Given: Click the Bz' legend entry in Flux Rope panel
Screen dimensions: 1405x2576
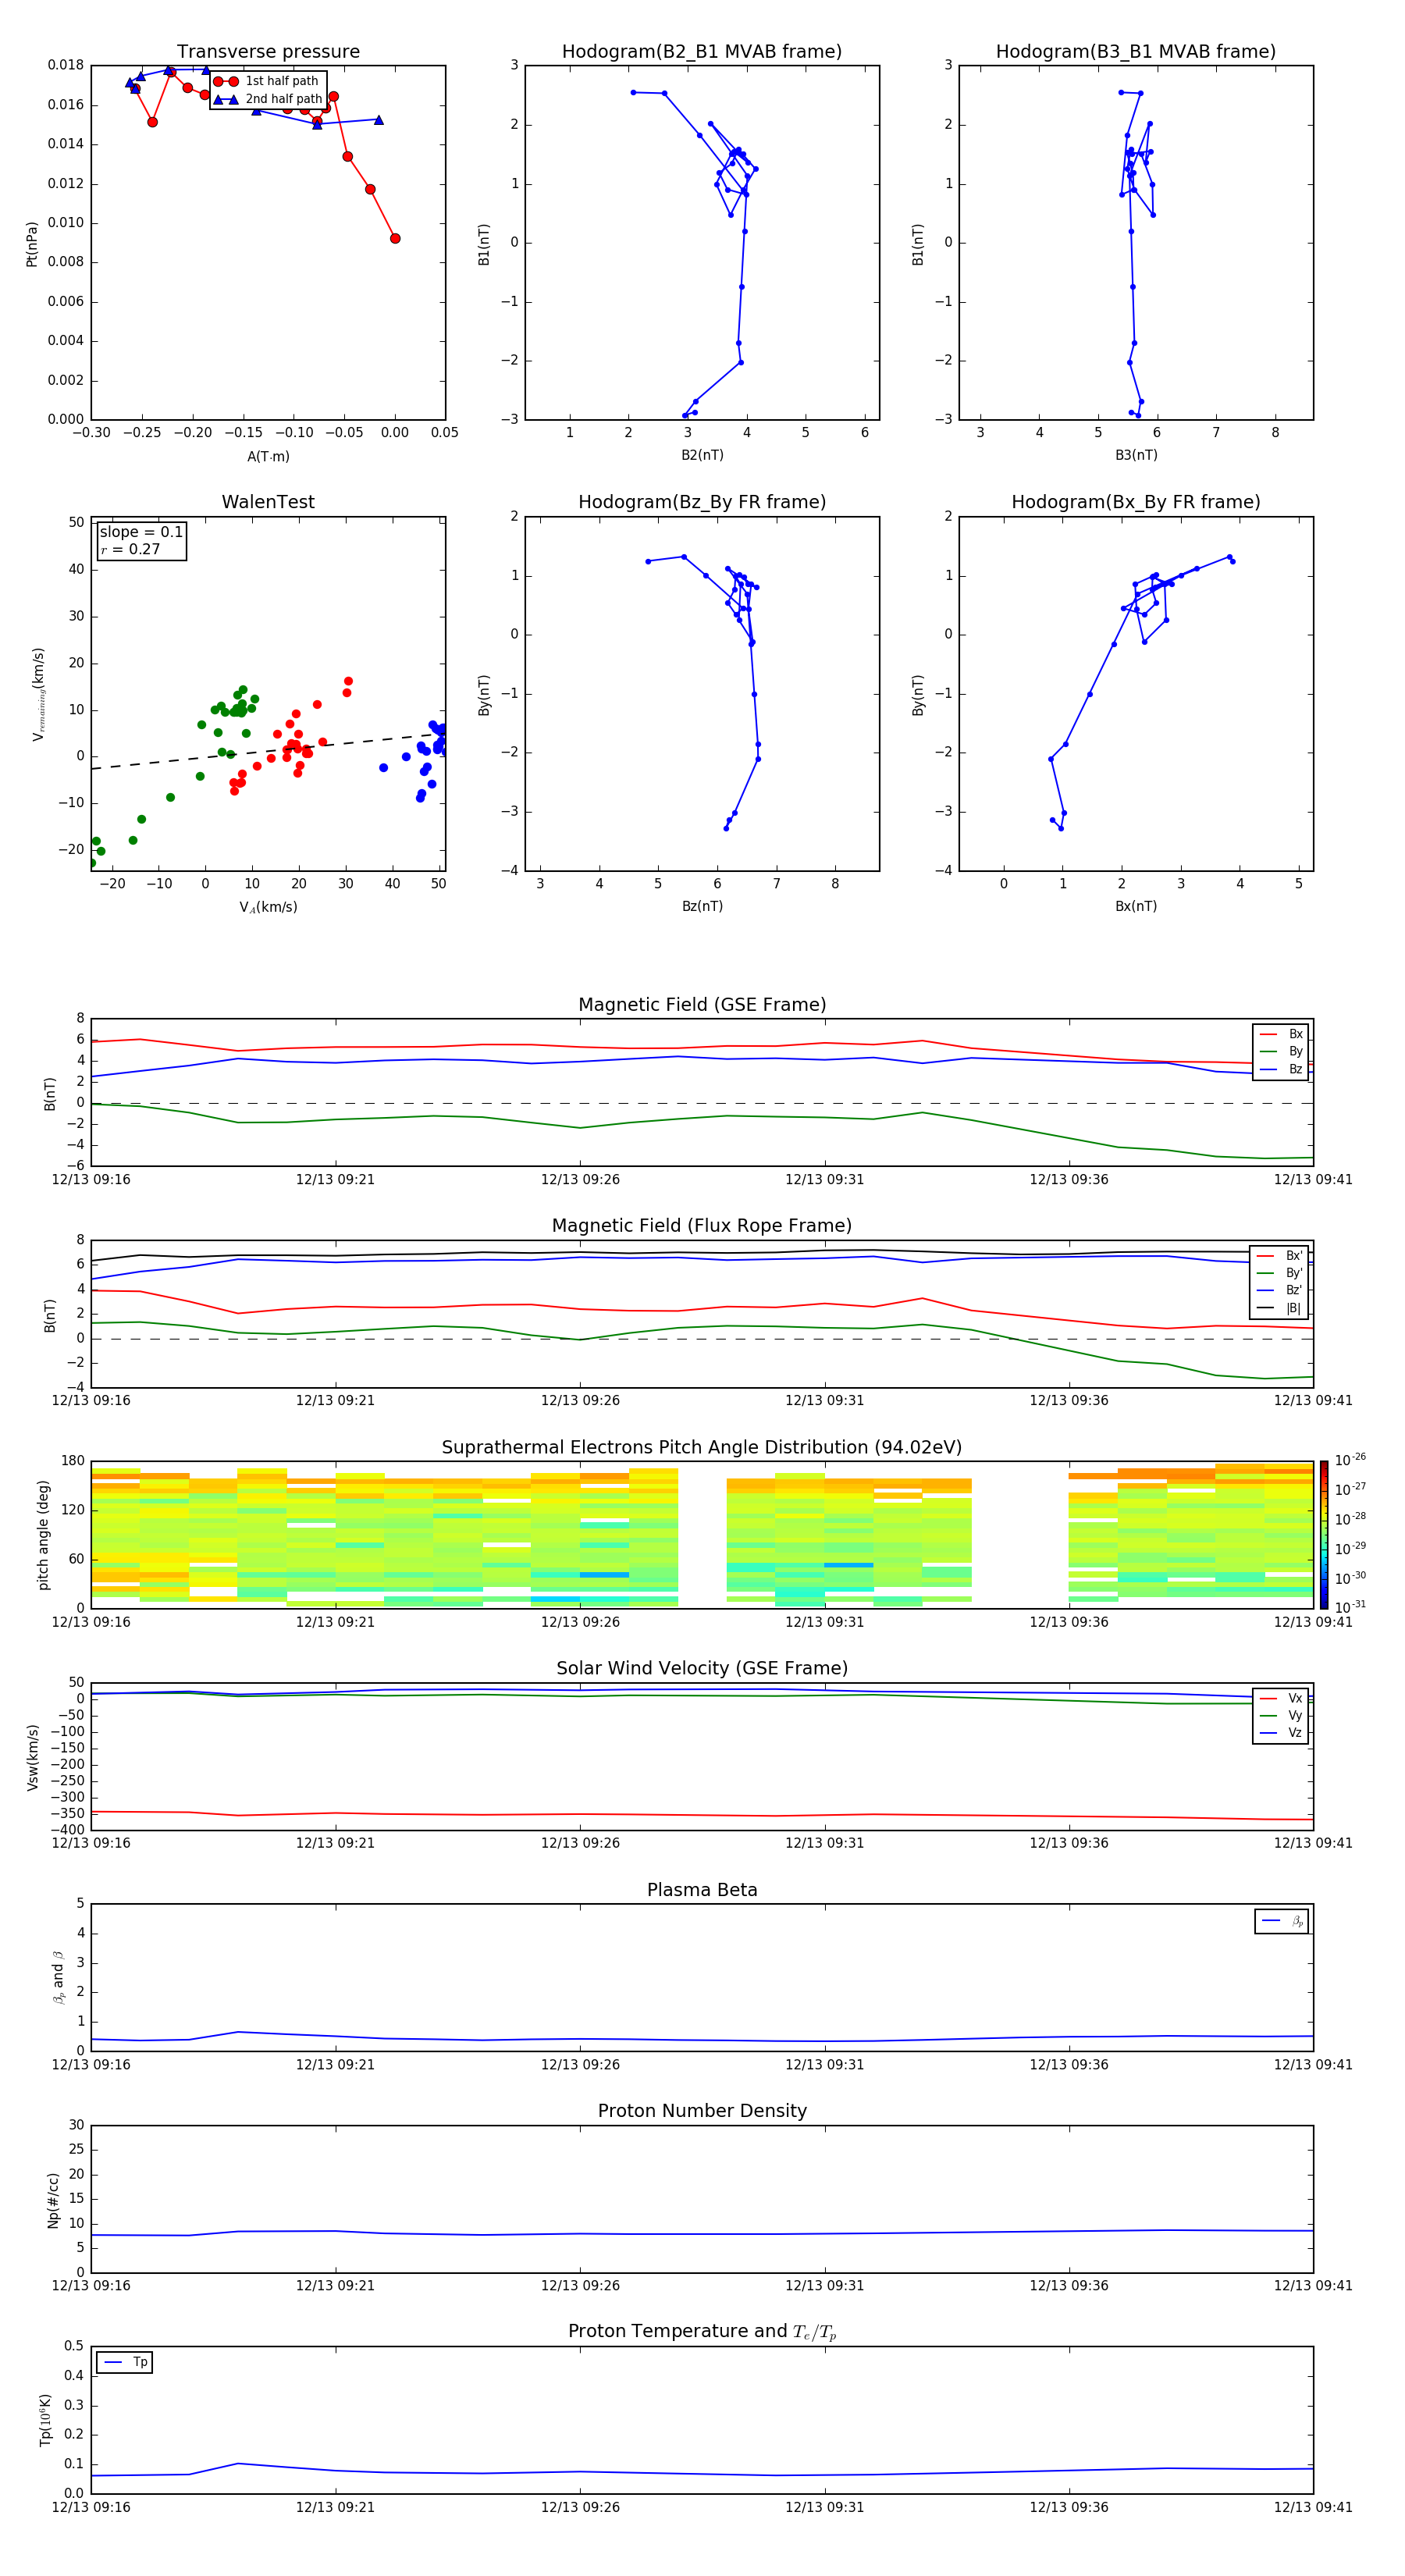Looking at the screenshot, I should [1280, 1290].
